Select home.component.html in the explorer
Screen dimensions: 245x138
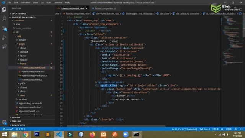33,68
